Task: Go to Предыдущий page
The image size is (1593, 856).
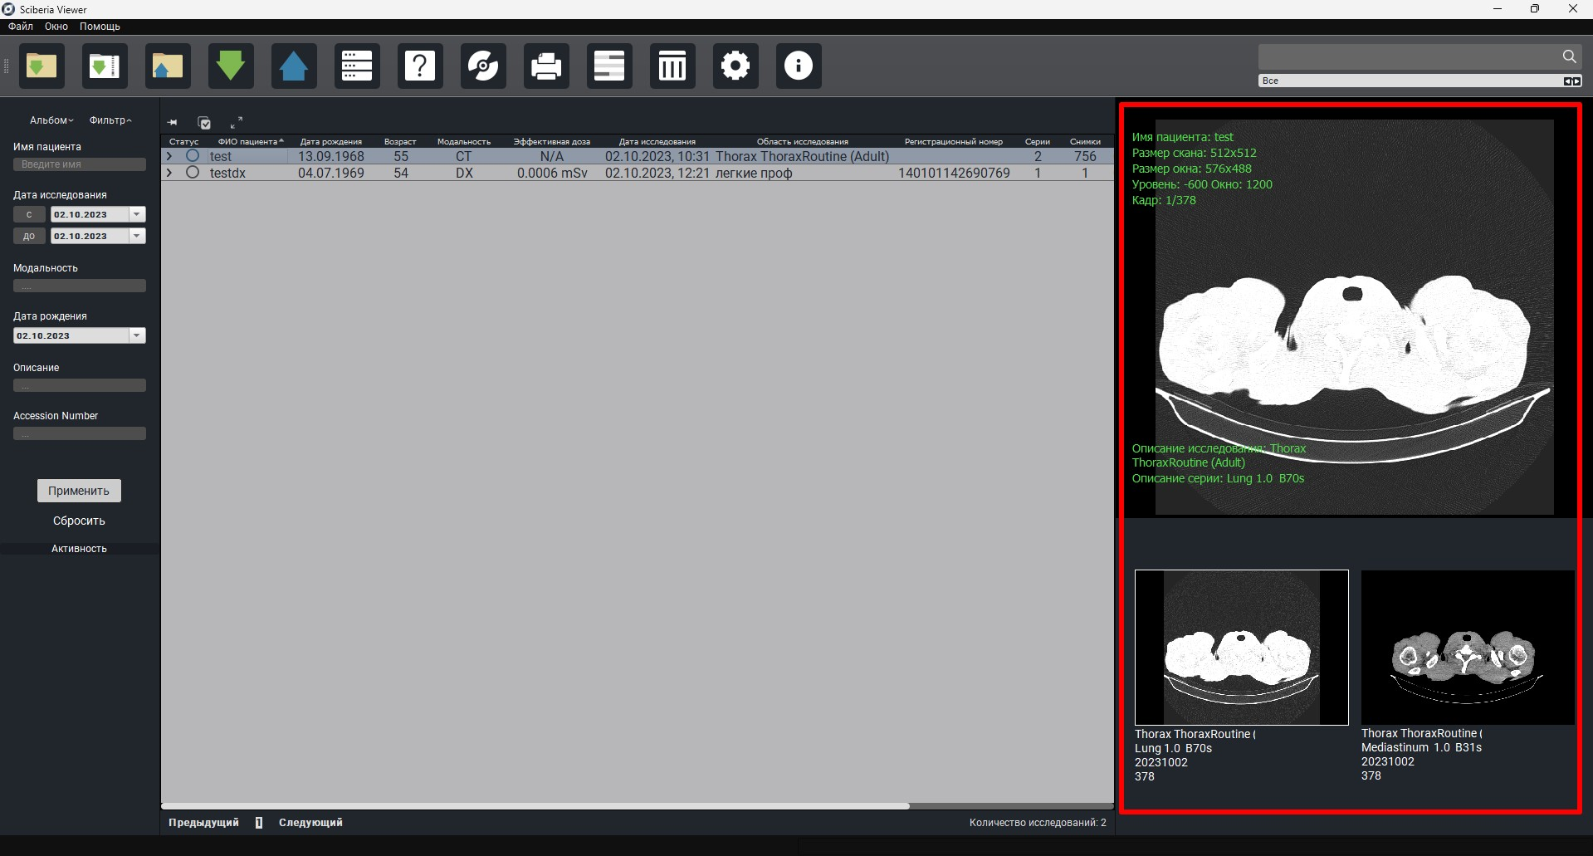Action: click(203, 823)
